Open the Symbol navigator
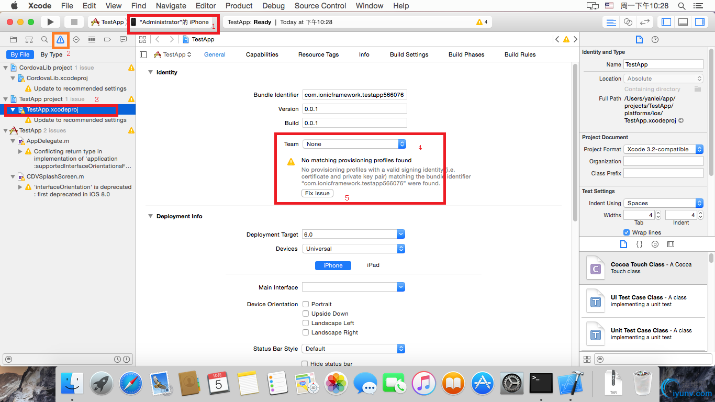 coord(29,40)
